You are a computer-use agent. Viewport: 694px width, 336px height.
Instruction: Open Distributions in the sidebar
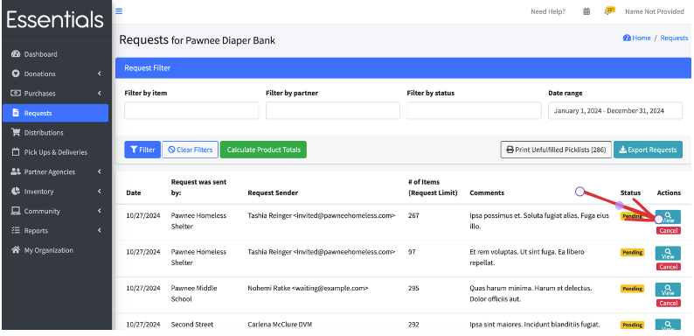coord(55,132)
